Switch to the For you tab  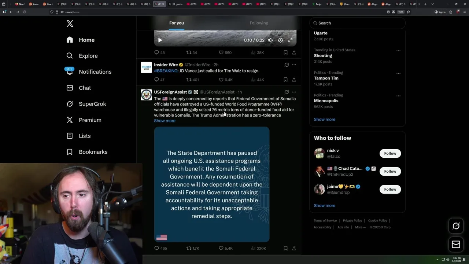point(177,23)
